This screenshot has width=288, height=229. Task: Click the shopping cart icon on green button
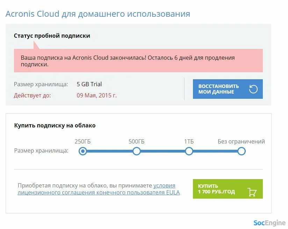pyautogui.click(x=252, y=192)
